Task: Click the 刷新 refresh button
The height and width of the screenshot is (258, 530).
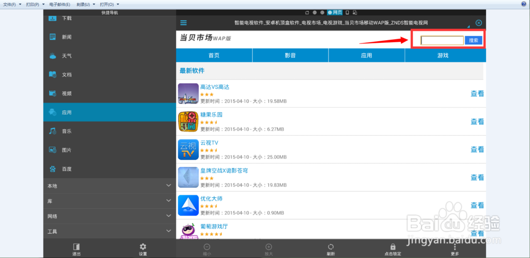Action: pos(331,249)
